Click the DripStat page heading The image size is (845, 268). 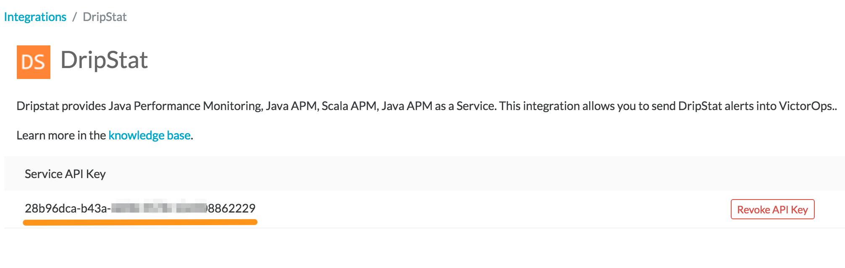(x=104, y=60)
